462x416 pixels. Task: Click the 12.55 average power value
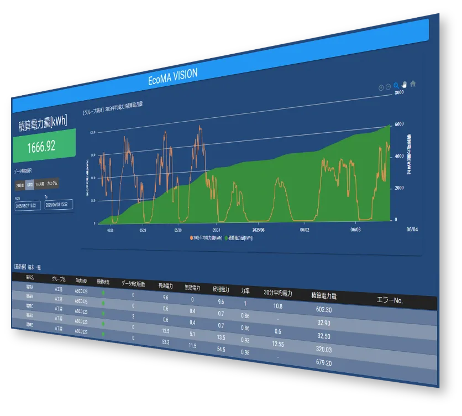[x=278, y=344]
